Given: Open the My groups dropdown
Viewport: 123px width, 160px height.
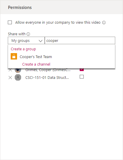Looking at the screenshot, I should pyautogui.click(x=26, y=40).
